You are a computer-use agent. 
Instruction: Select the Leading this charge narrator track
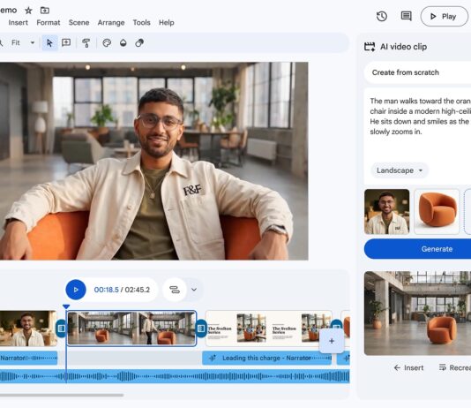[x=266, y=358]
